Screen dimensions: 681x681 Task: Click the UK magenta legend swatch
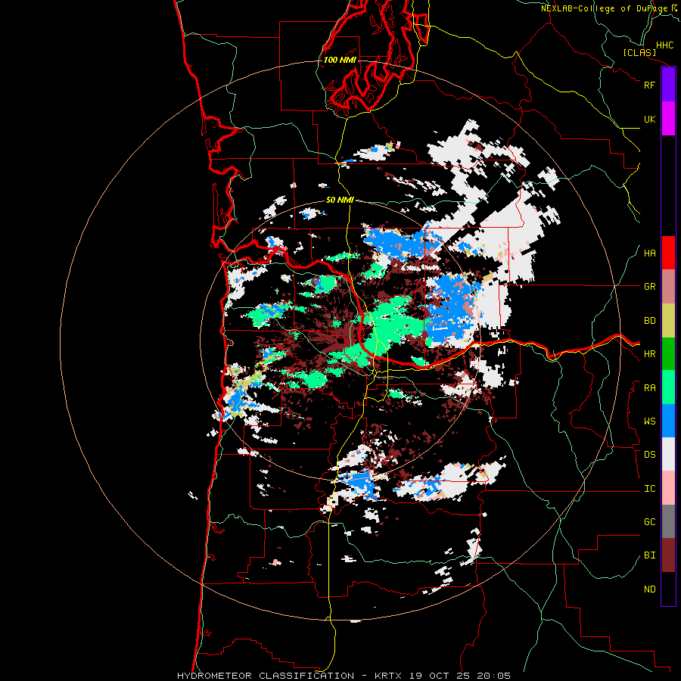[x=668, y=119]
